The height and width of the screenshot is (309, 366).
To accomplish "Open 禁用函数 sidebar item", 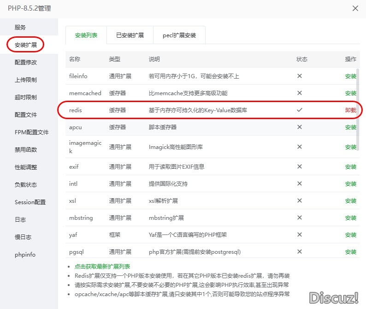I will (26, 150).
